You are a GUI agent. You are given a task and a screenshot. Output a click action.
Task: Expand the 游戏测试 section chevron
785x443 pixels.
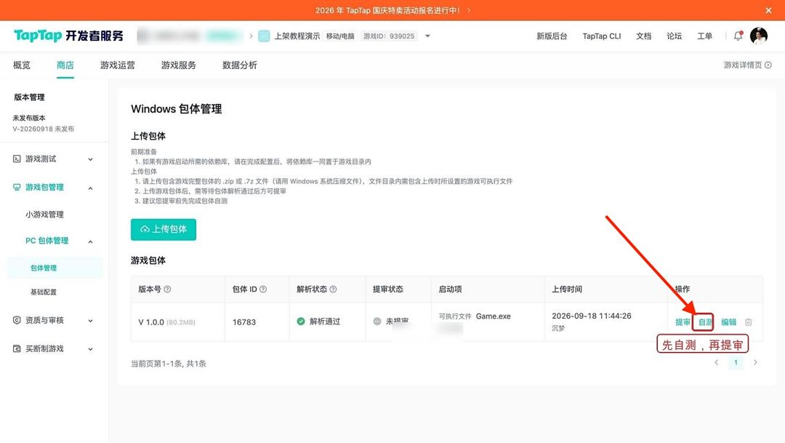[x=91, y=159]
